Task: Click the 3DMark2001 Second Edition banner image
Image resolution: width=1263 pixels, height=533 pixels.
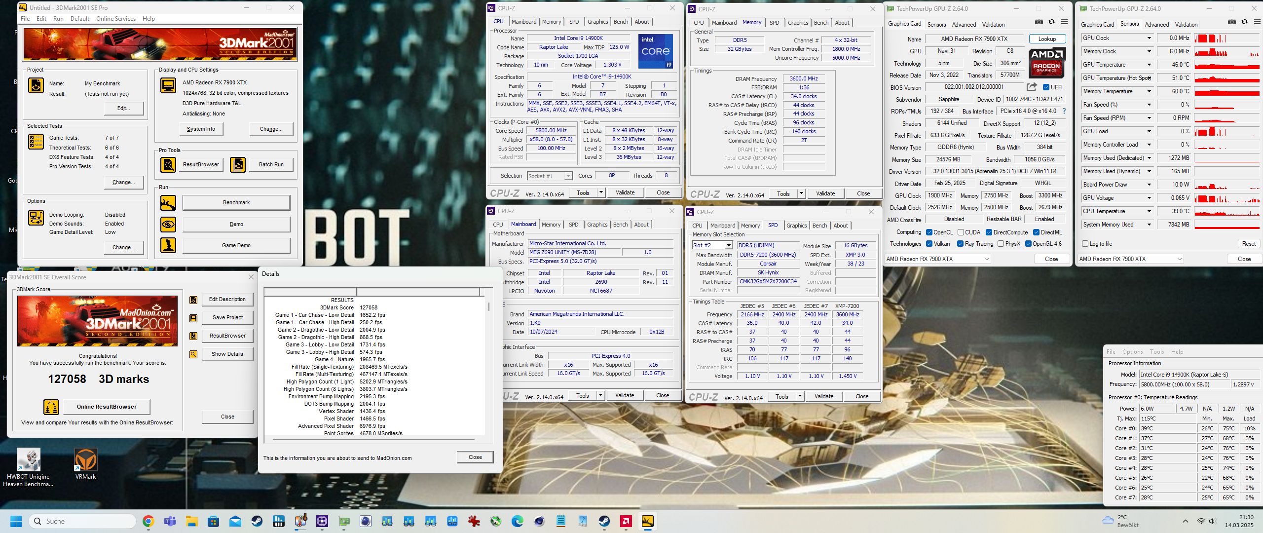Action: pyautogui.click(x=160, y=44)
